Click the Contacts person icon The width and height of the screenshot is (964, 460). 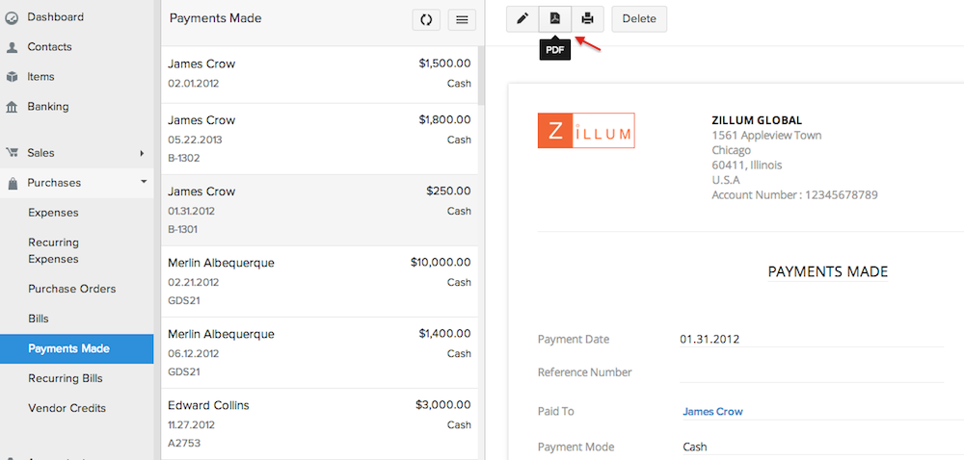[13, 47]
